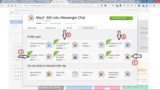Open QuickStreamer play icon
The width and height of the screenshot is (160, 90).
click(x=101, y=74)
